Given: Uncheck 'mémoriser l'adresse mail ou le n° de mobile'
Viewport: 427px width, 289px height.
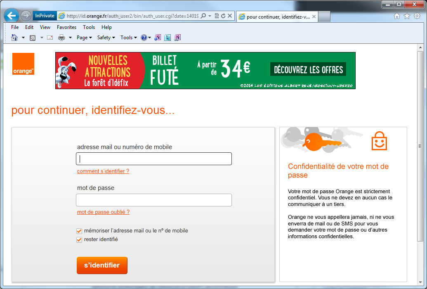Looking at the screenshot, I should point(79,231).
